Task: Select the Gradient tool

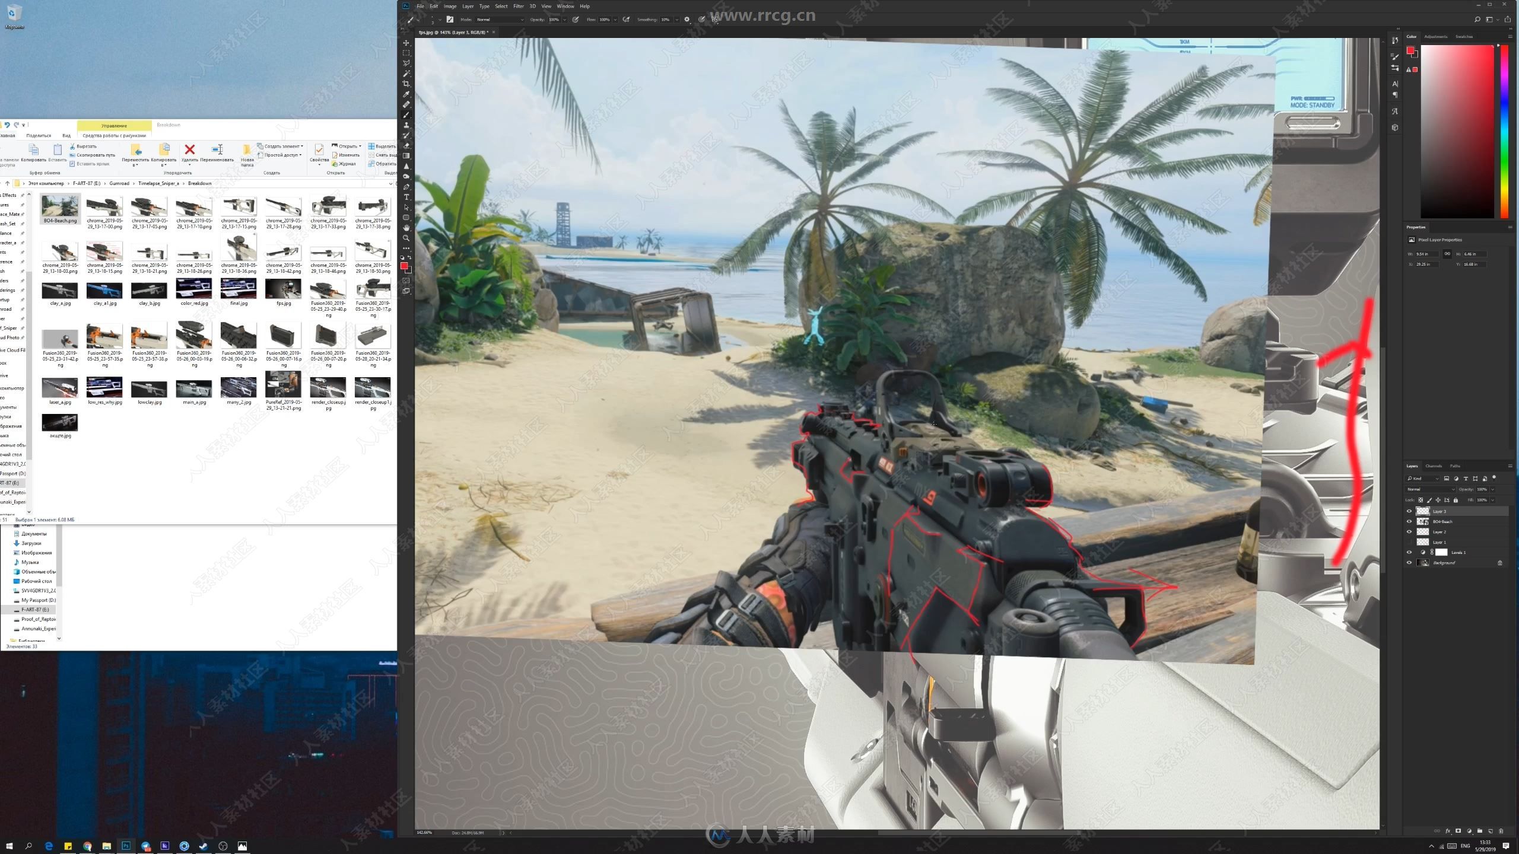Action: [406, 156]
